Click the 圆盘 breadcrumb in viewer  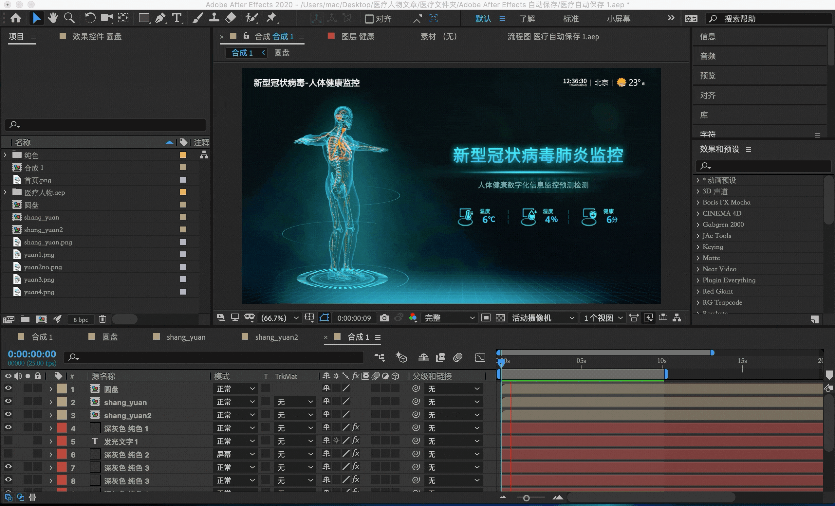[282, 53]
